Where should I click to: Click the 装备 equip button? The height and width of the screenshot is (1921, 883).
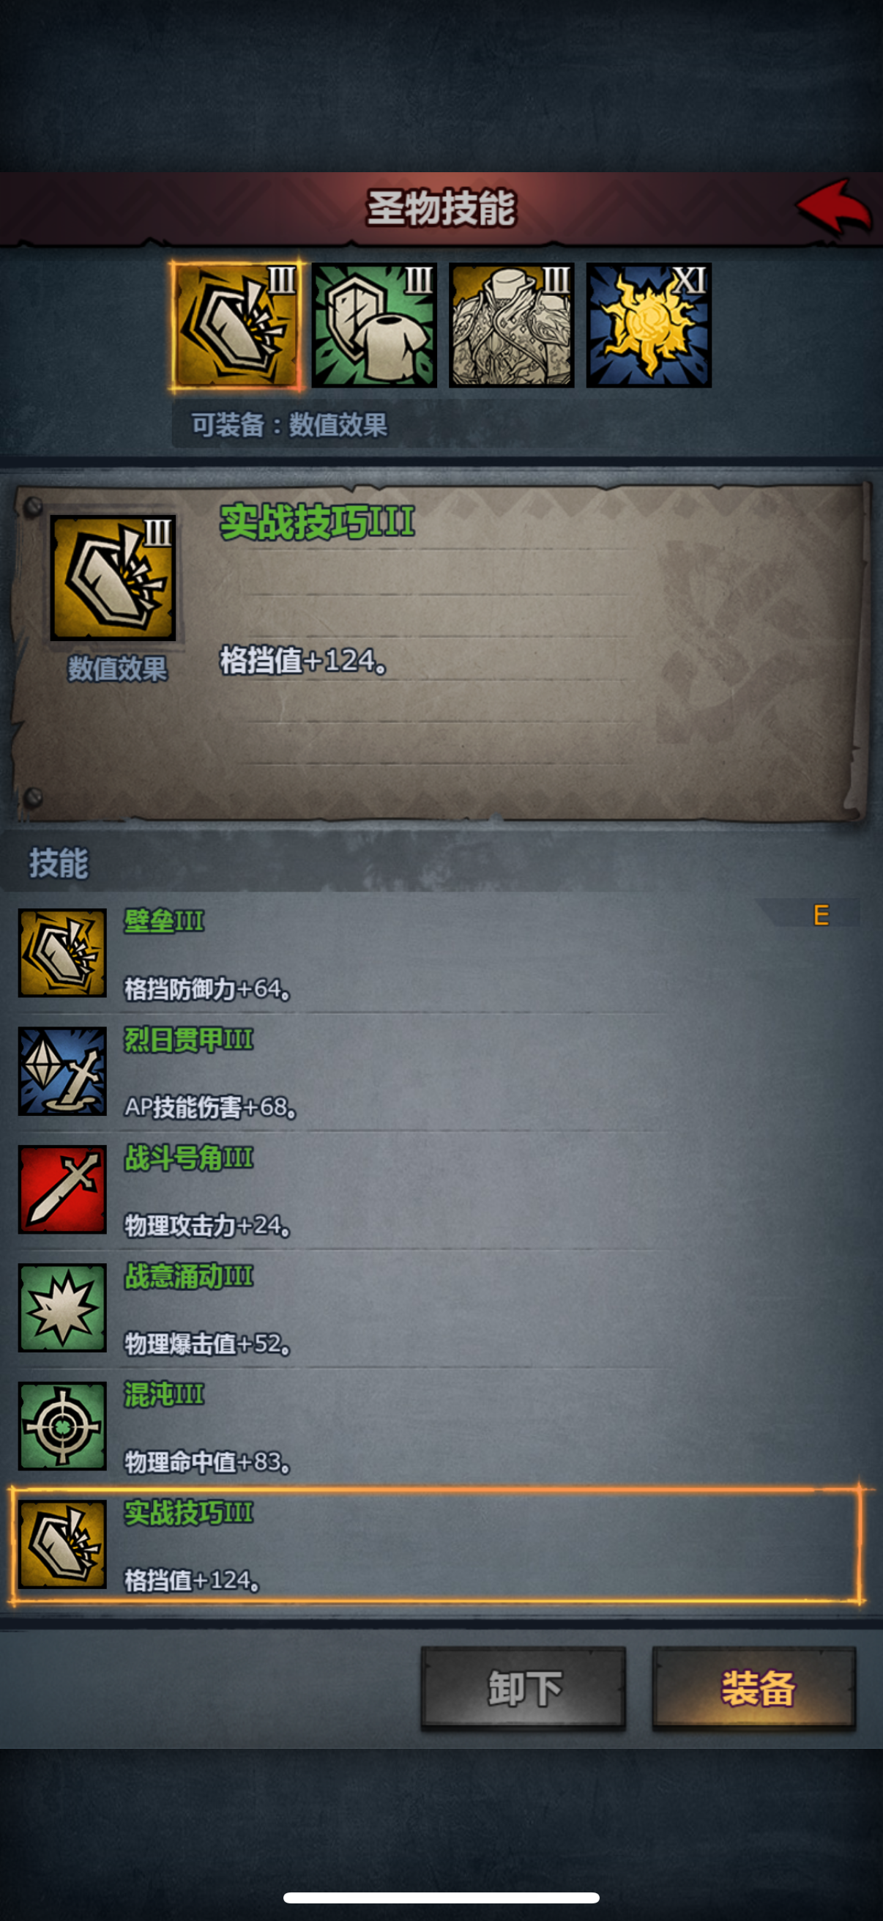click(x=754, y=1687)
